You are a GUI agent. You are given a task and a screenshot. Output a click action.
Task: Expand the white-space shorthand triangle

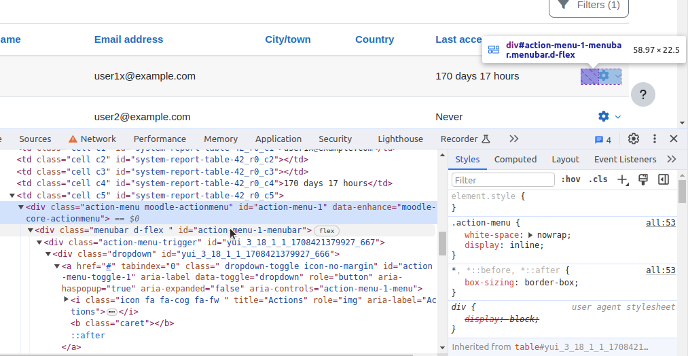coord(530,235)
